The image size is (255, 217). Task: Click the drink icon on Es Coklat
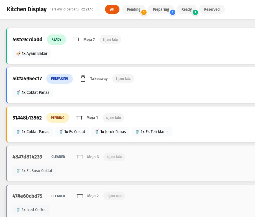tap(61, 132)
